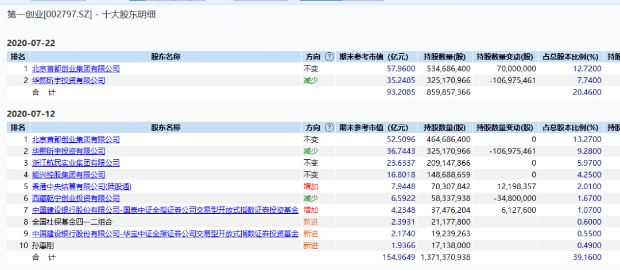Select share count cell 37,476,204
The height and width of the screenshot is (270, 620).
tap(451, 210)
